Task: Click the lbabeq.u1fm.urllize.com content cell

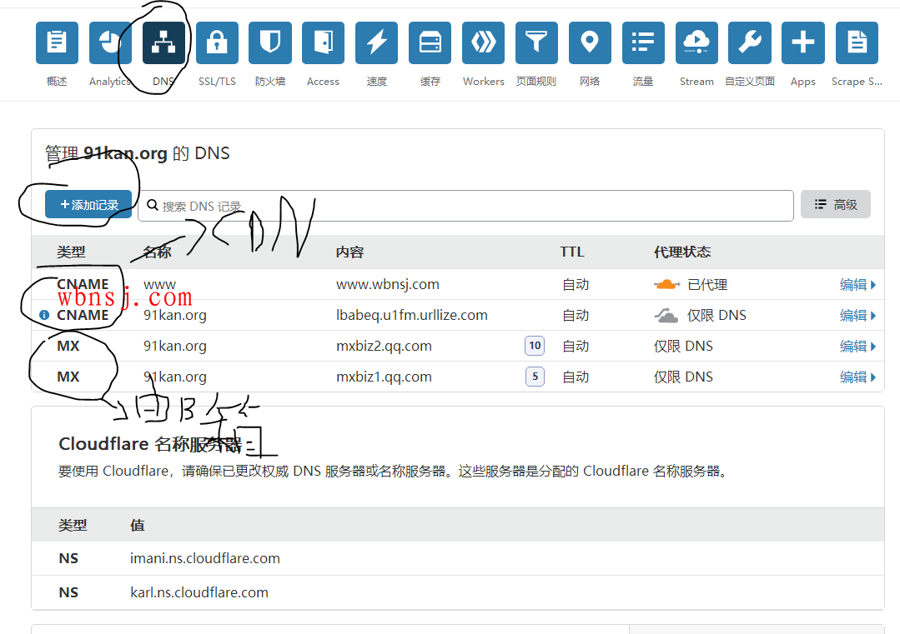Action: [x=411, y=315]
